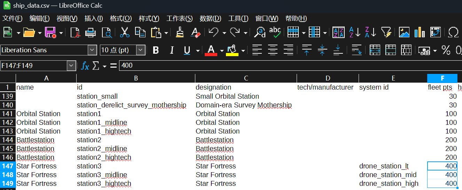Expand the font name dropdown
The image size is (462, 190).
coord(92,50)
